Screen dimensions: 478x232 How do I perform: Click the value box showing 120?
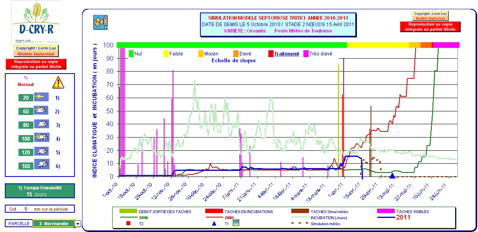click(26, 152)
